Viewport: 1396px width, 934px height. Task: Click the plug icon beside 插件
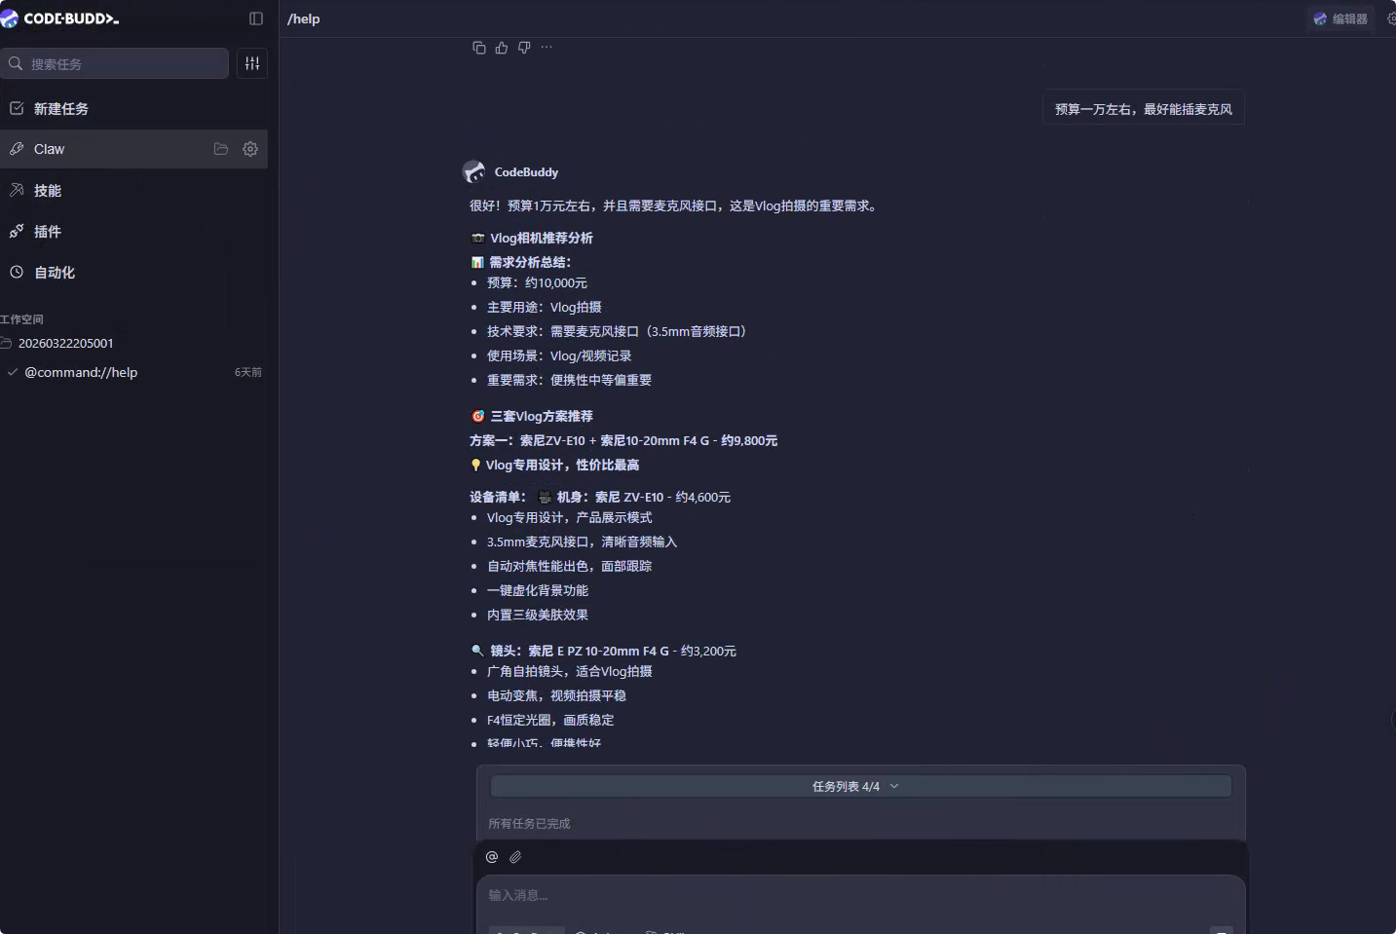pyautogui.click(x=17, y=231)
